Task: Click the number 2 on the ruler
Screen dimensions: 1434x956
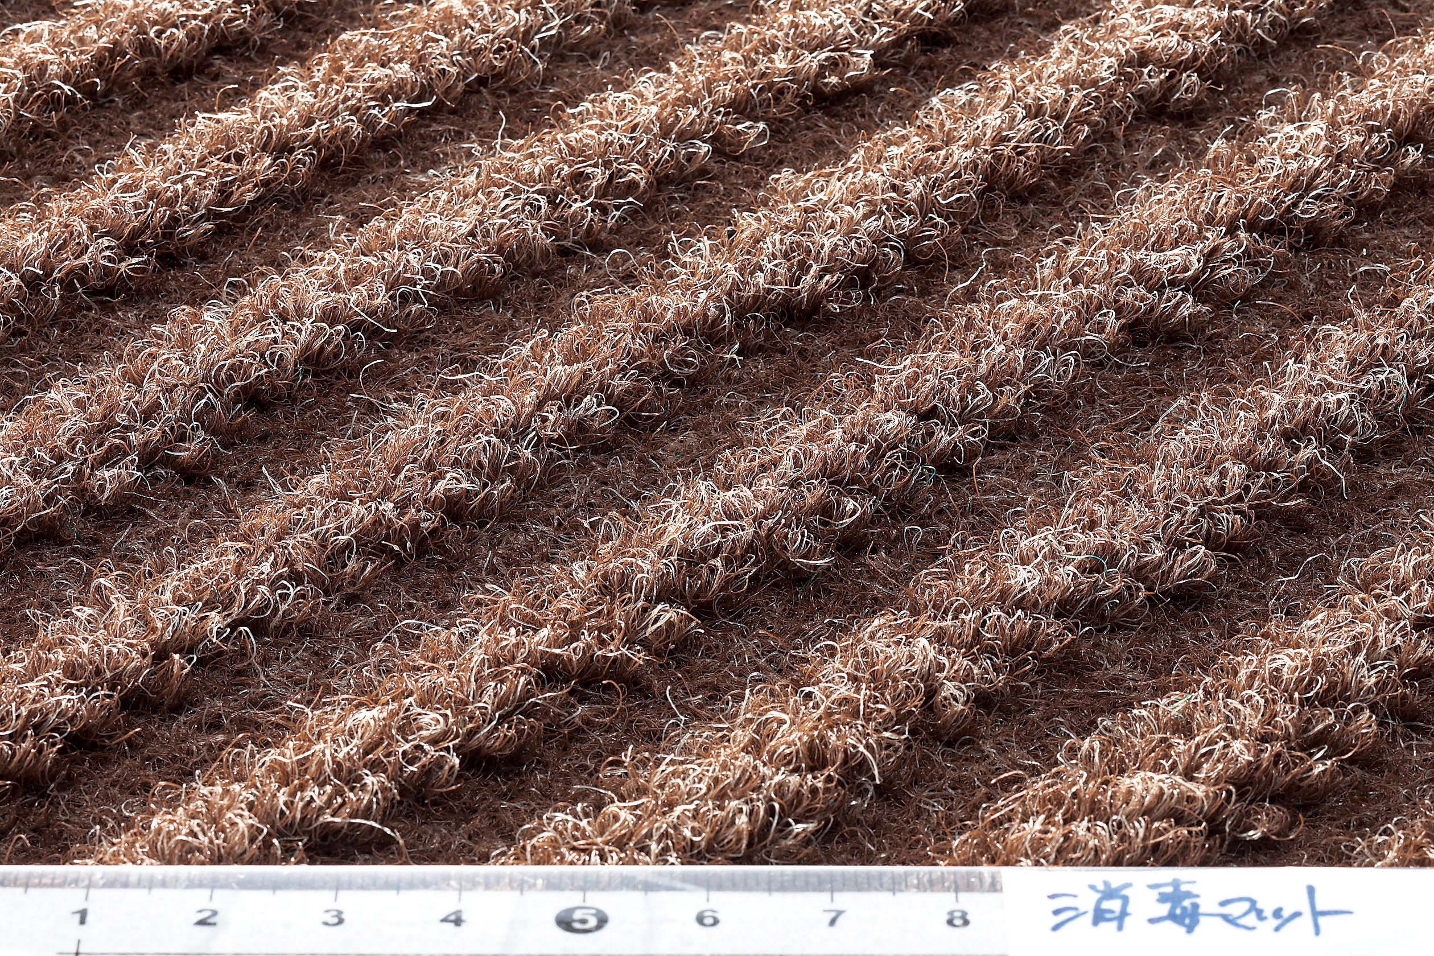Action: (x=205, y=916)
